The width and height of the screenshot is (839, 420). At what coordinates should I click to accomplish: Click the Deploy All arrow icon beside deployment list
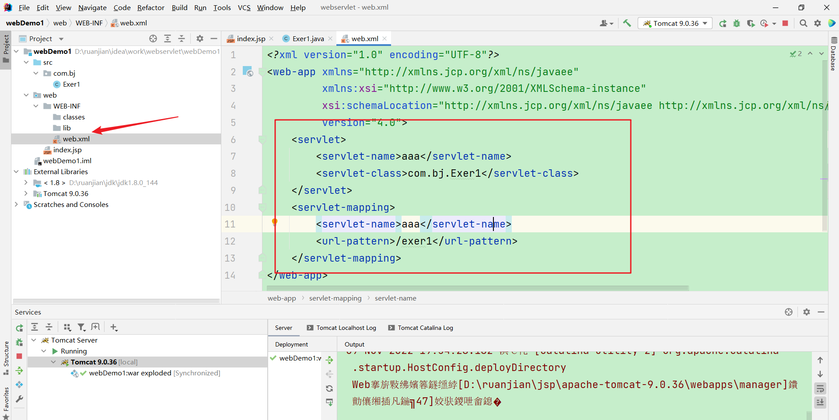330,360
